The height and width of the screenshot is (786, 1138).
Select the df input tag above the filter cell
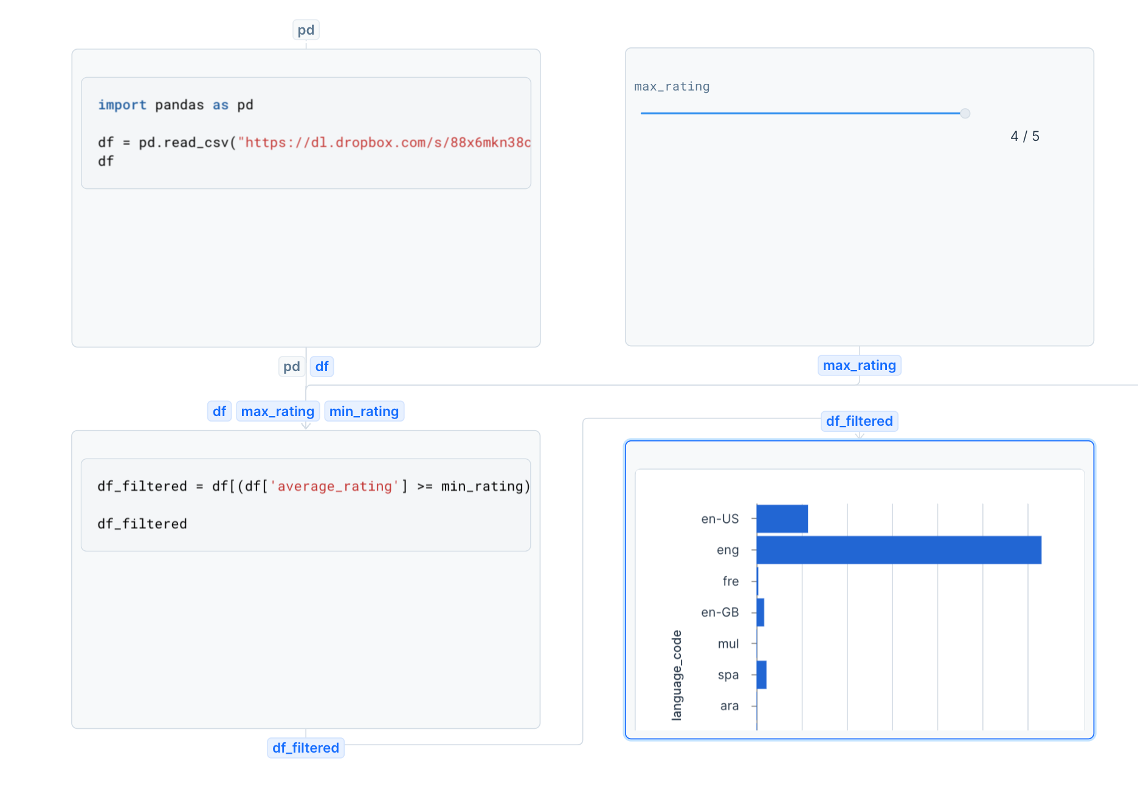219,411
